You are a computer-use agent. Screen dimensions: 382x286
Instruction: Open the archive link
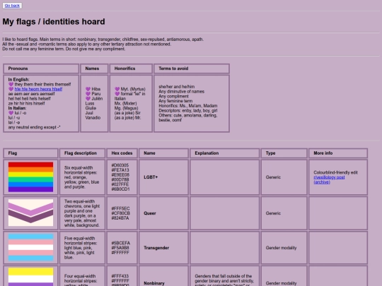coord(322,182)
